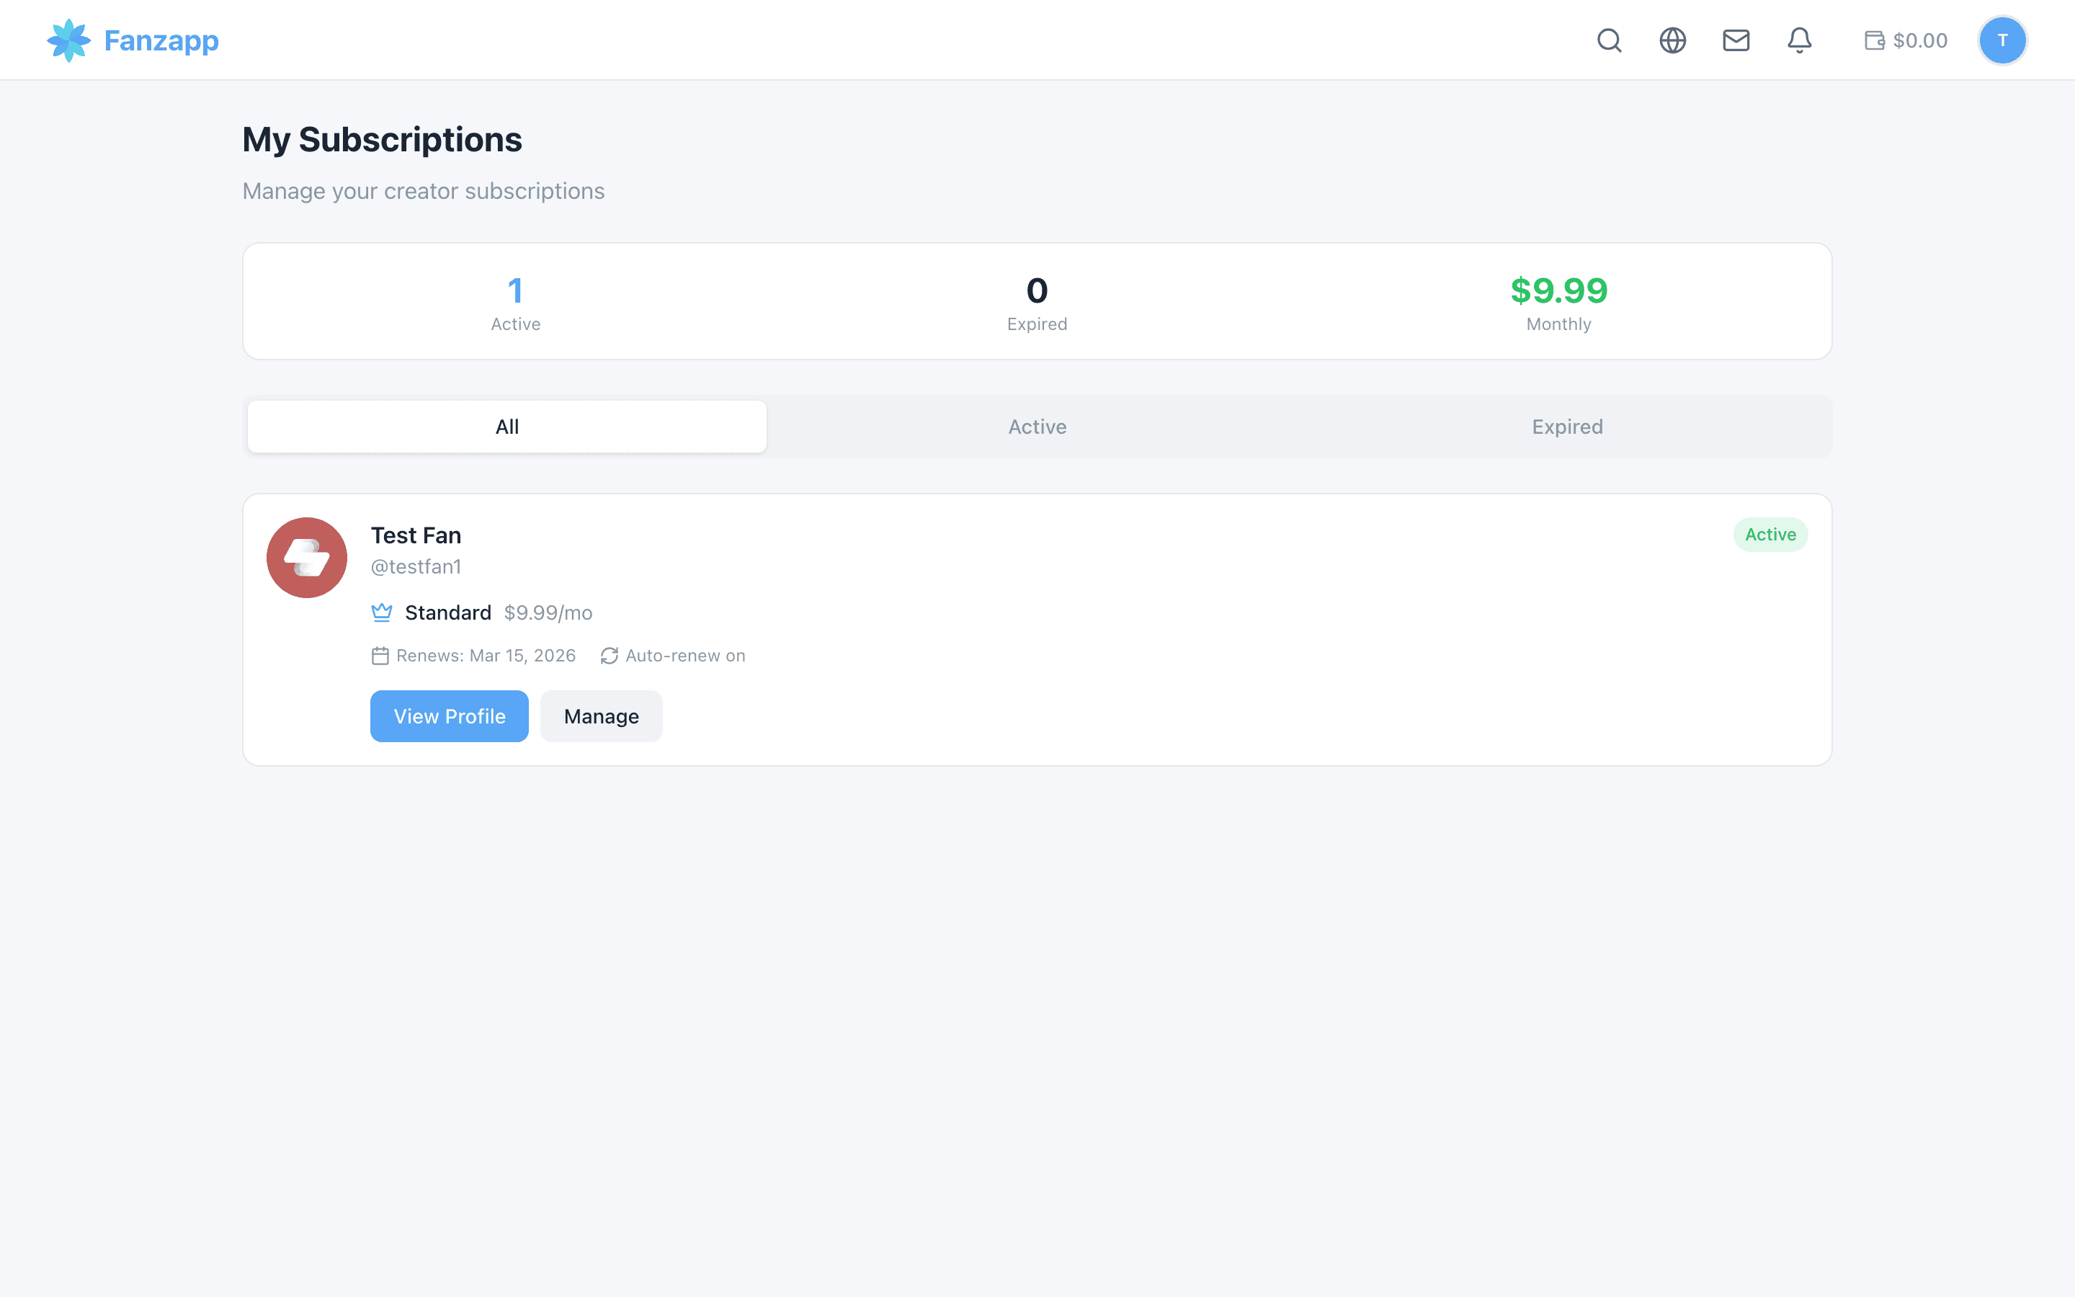Click the Manage button

[x=601, y=716]
